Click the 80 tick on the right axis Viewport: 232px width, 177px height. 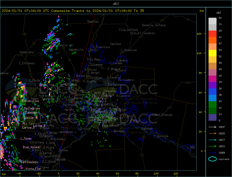pyautogui.click(x=200, y=73)
